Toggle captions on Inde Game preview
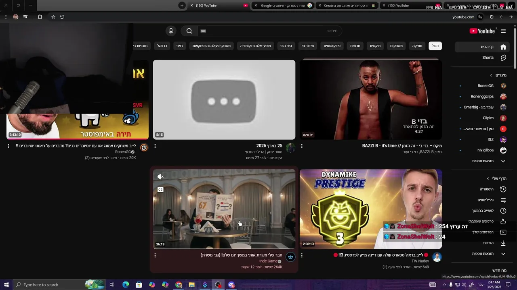The image size is (517, 290). click(x=160, y=190)
